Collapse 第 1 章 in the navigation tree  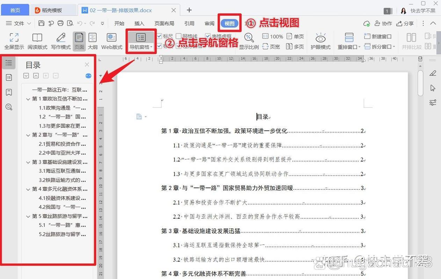coord(28,99)
